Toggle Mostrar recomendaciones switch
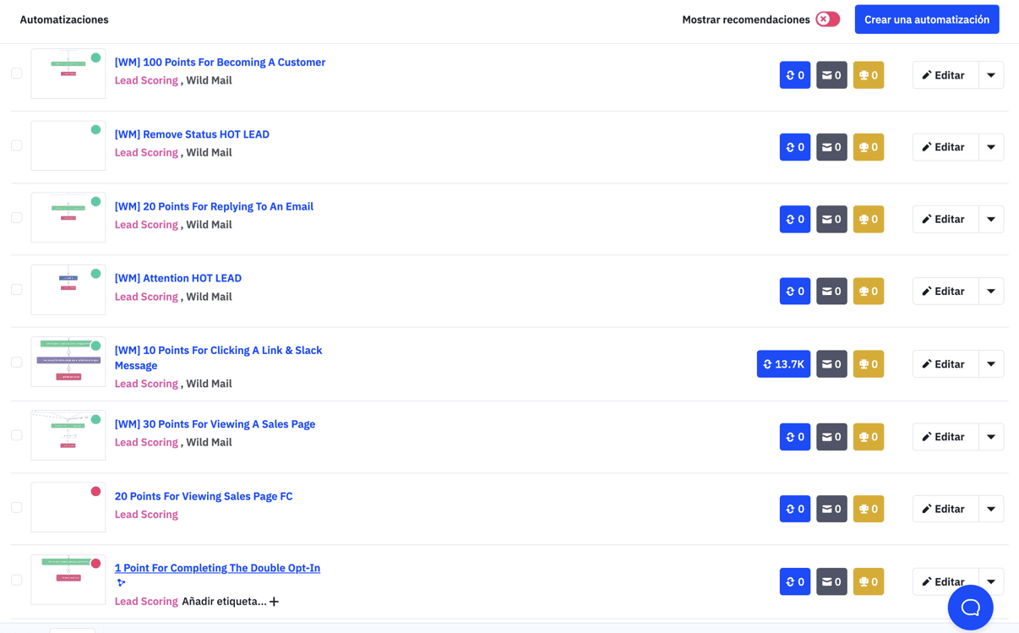 (827, 19)
